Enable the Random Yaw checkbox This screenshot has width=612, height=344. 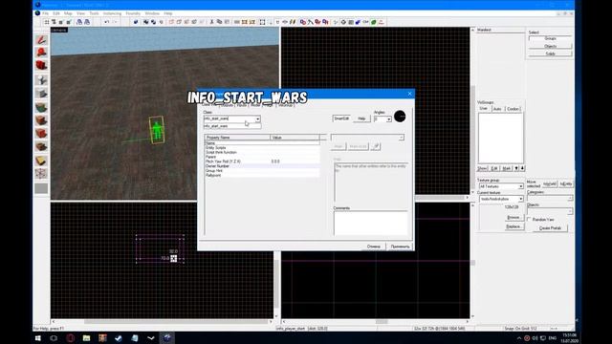tap(529, 220)
